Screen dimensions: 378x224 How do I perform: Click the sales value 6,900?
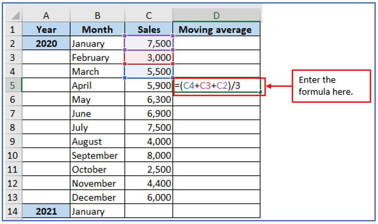click(x=149, y=113)
